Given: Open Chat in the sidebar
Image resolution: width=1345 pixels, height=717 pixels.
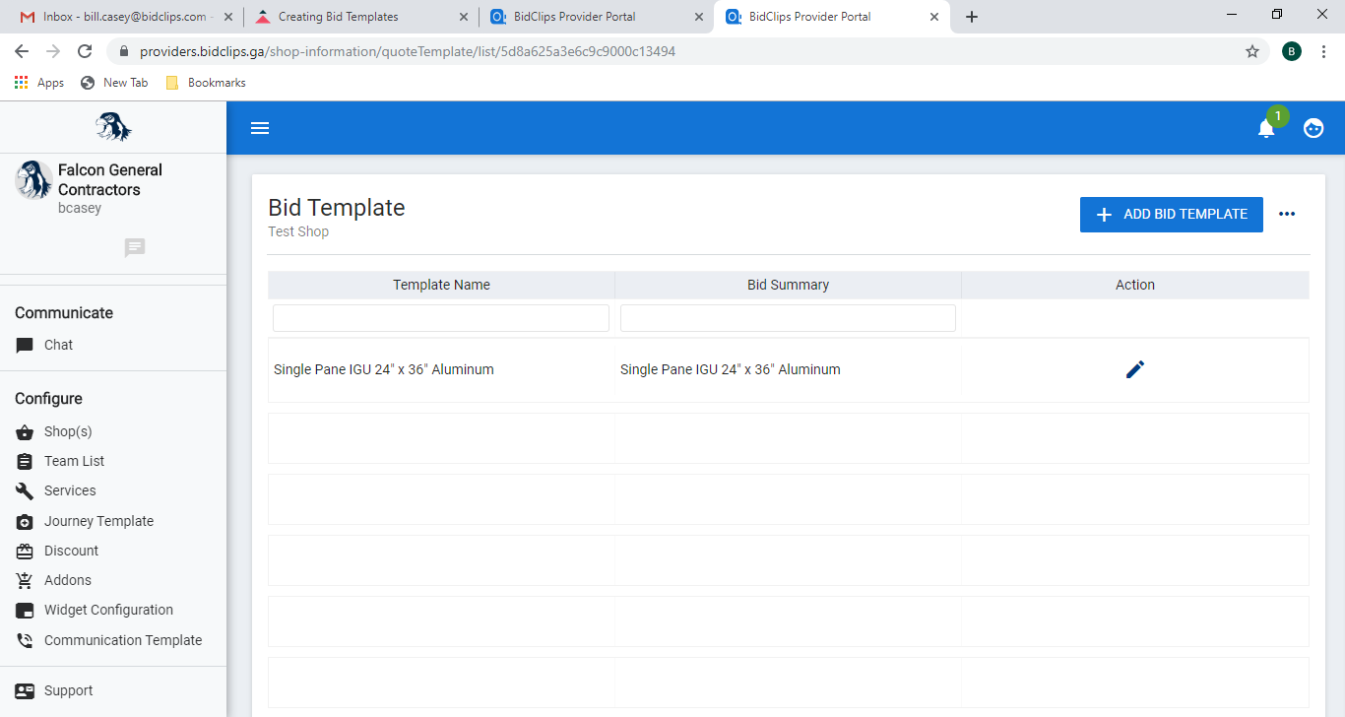Looking at the screenshot, I should (58, 346).
